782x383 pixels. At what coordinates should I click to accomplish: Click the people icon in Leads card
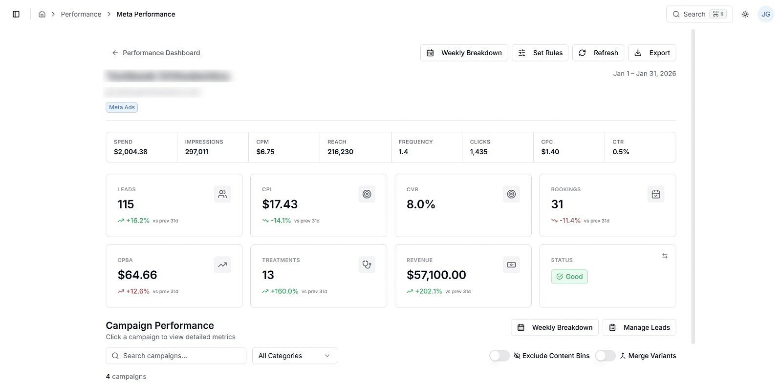[222, 194]
